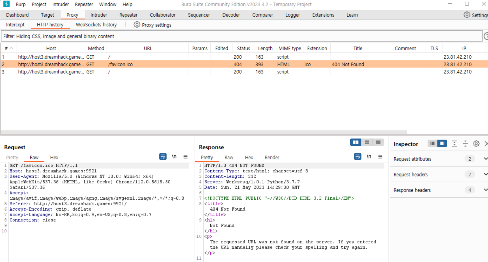This screenshot has width=488, height=262.
Task: Switch to Target tab
Action: coord(48,15)
